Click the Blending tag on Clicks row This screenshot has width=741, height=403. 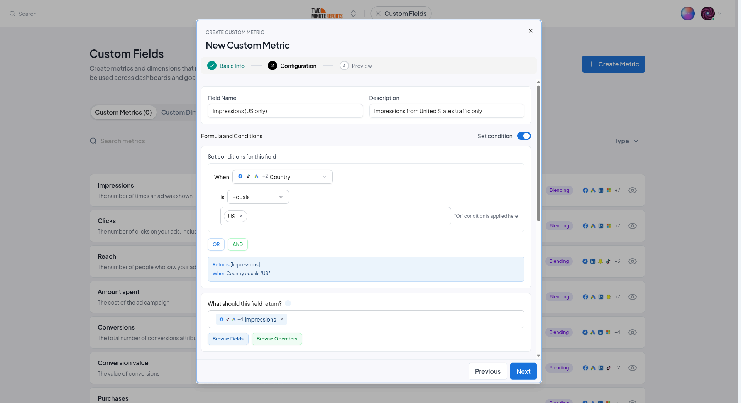(559, 226)
